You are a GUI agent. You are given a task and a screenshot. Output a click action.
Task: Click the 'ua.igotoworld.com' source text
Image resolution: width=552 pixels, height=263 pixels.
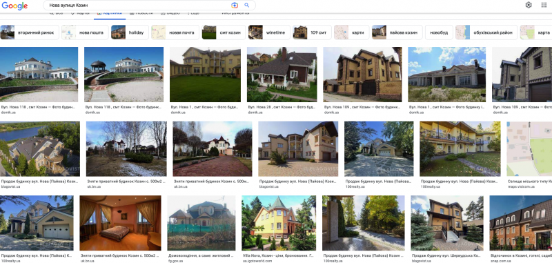pyautogui.click(x=257, y=261)
